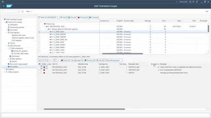Filter runs by Process status

click(72, 17)
